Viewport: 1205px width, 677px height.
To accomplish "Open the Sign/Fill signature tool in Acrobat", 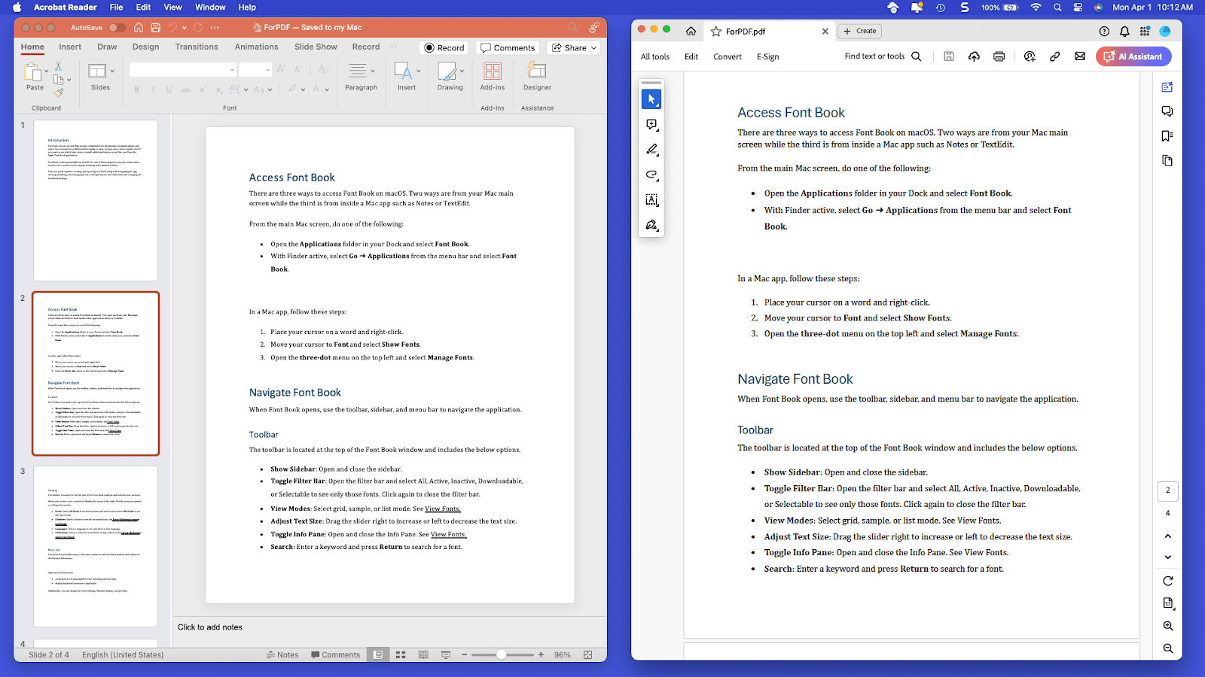I will [x=651, y=225].
